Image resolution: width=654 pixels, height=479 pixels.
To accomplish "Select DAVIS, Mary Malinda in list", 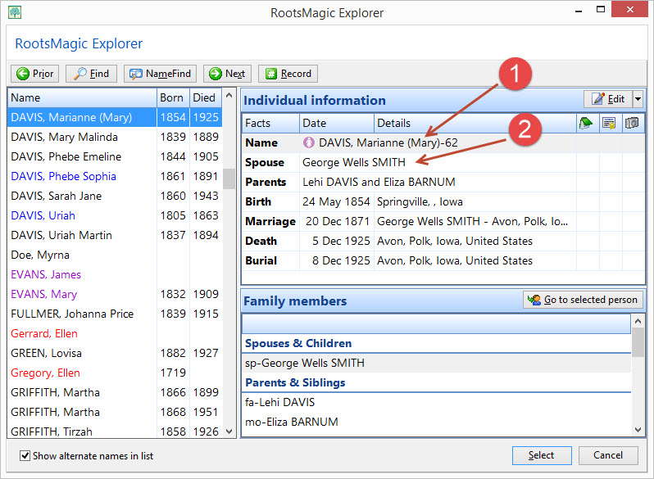I will click(115, 137).
